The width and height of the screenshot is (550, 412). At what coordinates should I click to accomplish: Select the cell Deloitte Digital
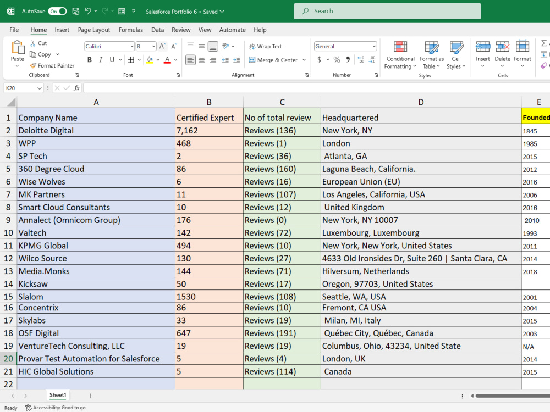point(96,131)
